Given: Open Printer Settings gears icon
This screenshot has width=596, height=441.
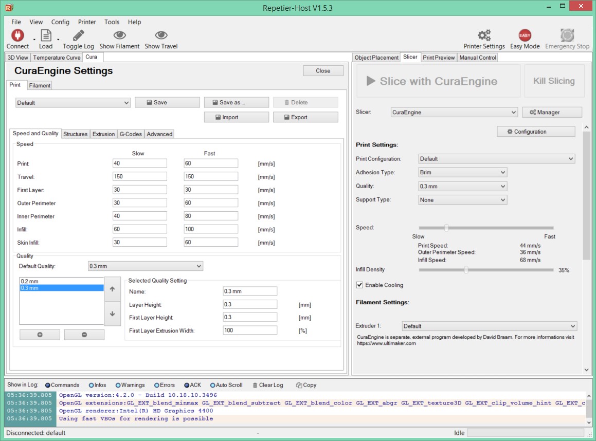Looking at the screenshot, I should [484, 35].
